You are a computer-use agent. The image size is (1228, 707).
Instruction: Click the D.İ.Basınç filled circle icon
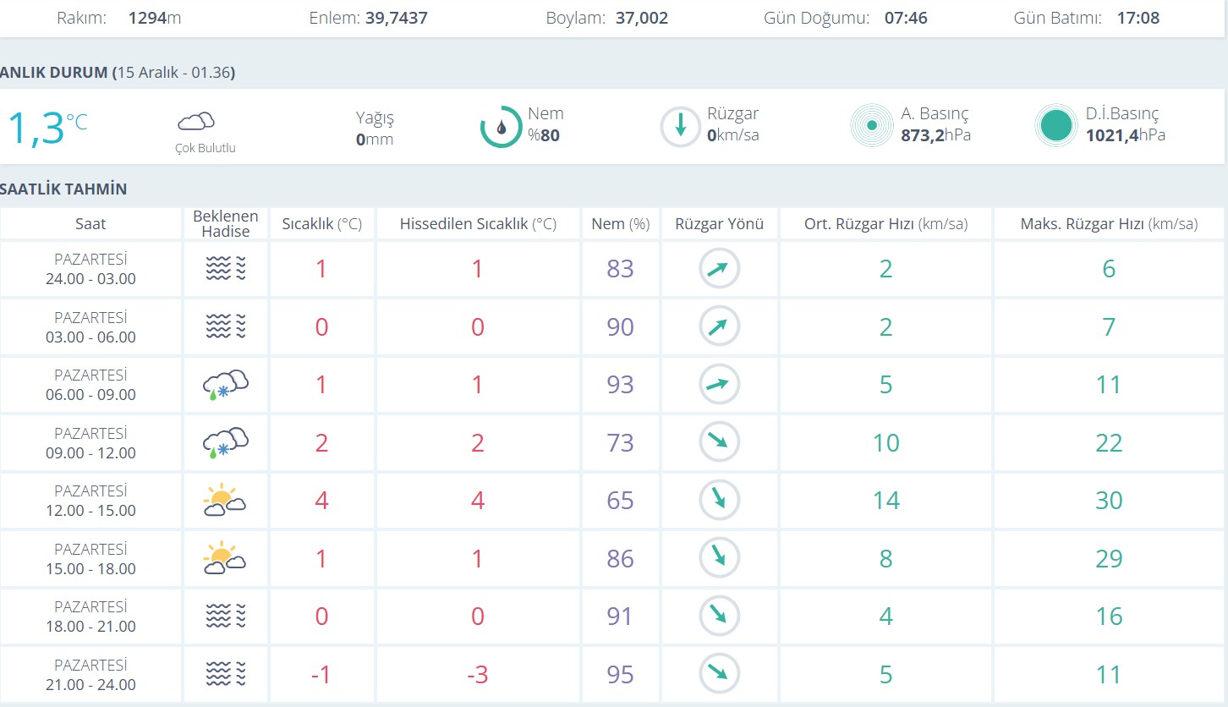click(x=1057, y=126)
